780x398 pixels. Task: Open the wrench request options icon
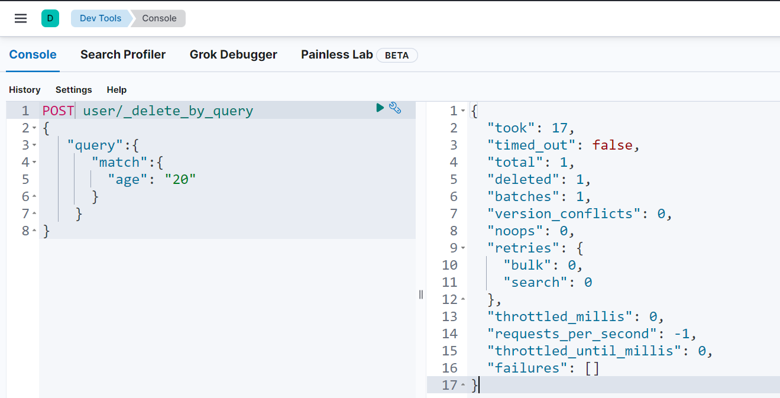click(x=395, y=108)
